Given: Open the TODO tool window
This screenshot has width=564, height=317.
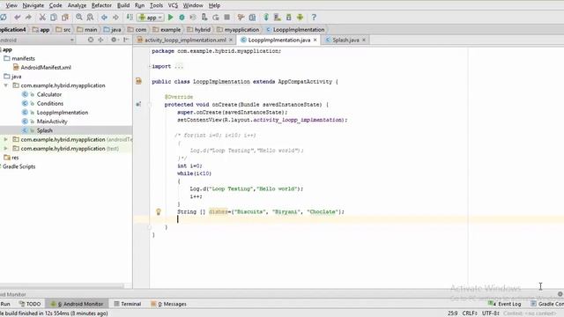Looking at the screenshot, I should point(30,304).
